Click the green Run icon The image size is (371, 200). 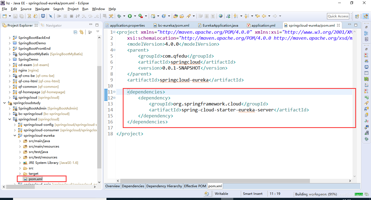point(130,16)
